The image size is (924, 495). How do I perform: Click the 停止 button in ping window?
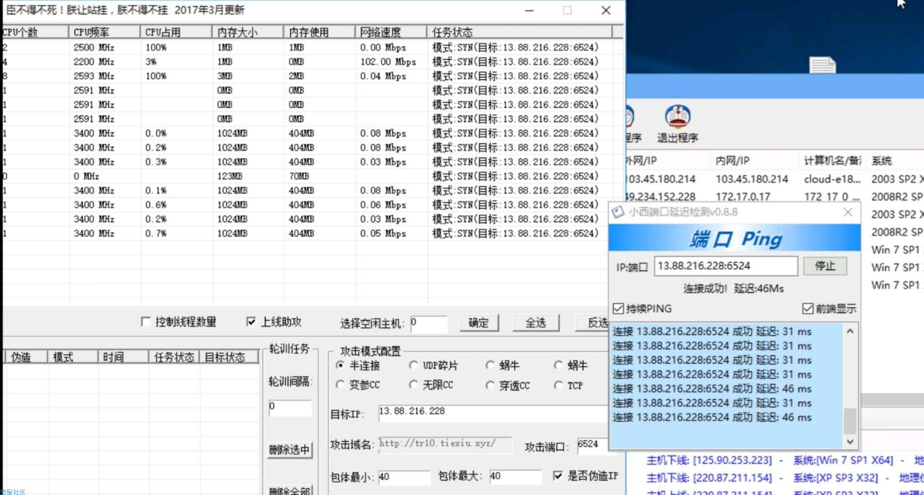pyautogui.click(x=825, y=266)
